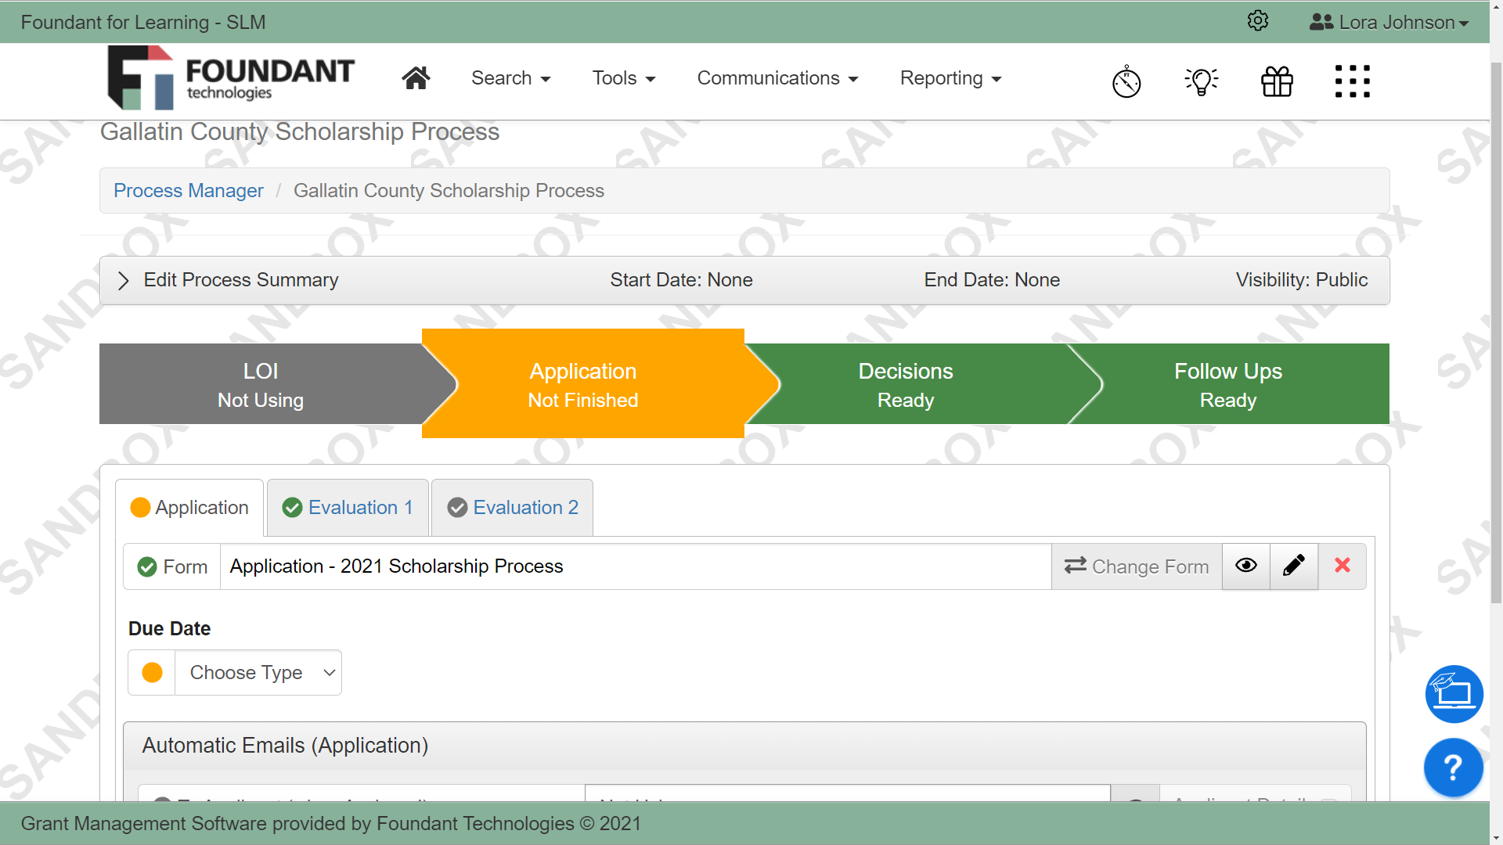This screenshot has width=1503, height=845.
Task: Click the green check Form status icon
Action: (x=146, y=567)
